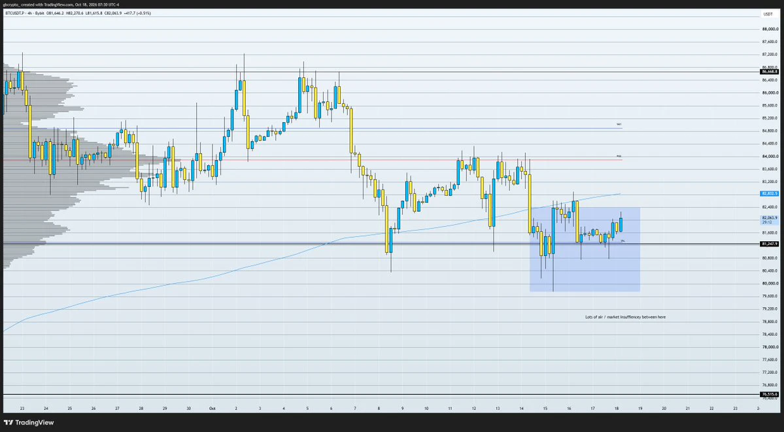The width and height of the screenshot is (784, 432).
Task: Click the BTCUSDT.P symbol name in the chart legend
Action: (x=14, y=12)
